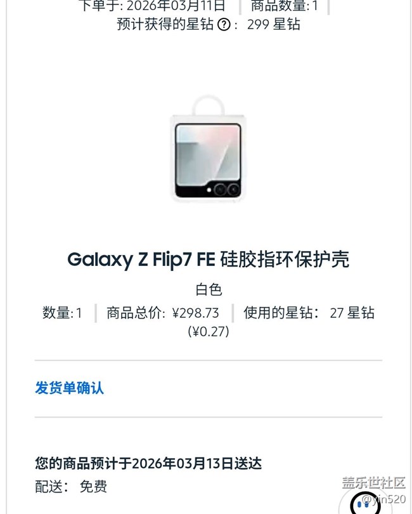Click the 商品总价 ¥298.73 amount
This screenshot has width=412, height=514.
coord(163,313)
